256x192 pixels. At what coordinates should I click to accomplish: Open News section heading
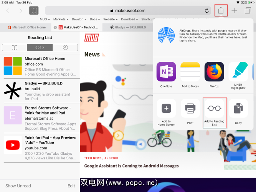coord(92,54)
